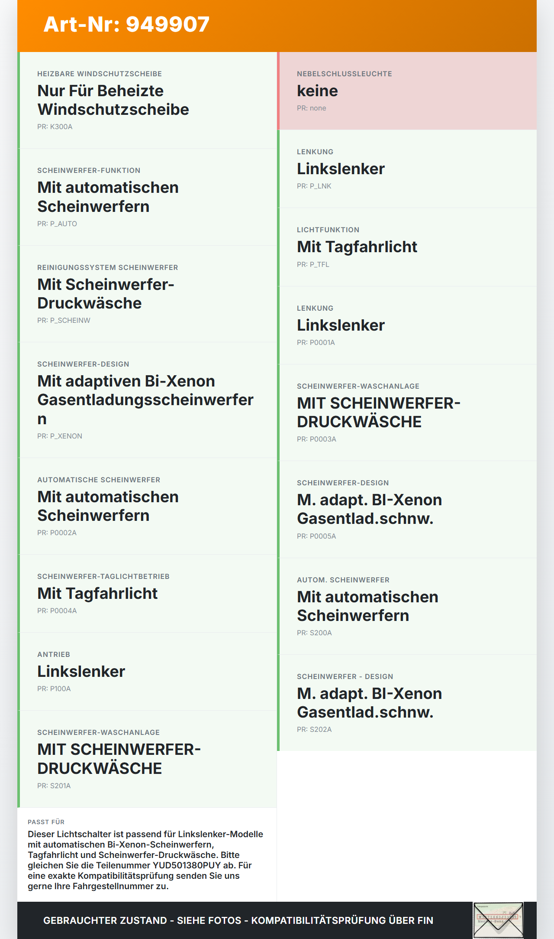The width and height of the screenshot is (554, 939).
Task: Click the Autom. Scheinwerfer S200A card
Action: 407,606
